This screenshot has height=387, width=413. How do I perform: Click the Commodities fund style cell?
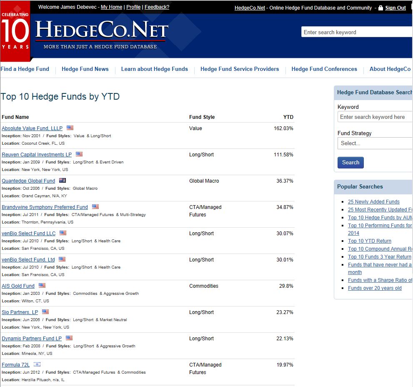(204, 286)
